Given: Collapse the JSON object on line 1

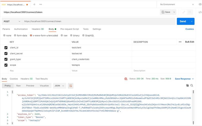Looking at the screenshot, I should [x=12, y=92].
